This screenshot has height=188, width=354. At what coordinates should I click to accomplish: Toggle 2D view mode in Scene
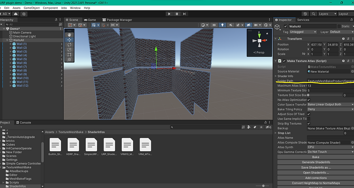pos(215,25)
